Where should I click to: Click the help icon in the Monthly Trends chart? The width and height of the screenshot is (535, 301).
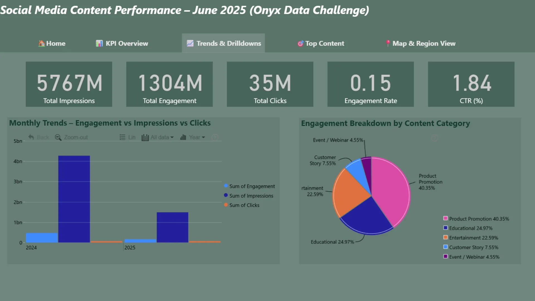point(215,137)
